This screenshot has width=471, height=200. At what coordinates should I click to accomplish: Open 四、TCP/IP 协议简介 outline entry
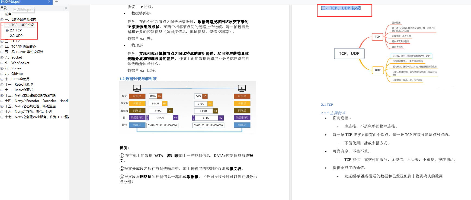20,47
